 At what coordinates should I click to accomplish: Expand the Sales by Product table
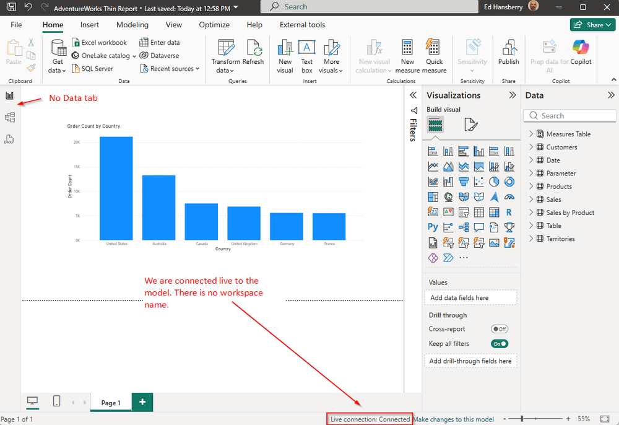click(531, 212)
